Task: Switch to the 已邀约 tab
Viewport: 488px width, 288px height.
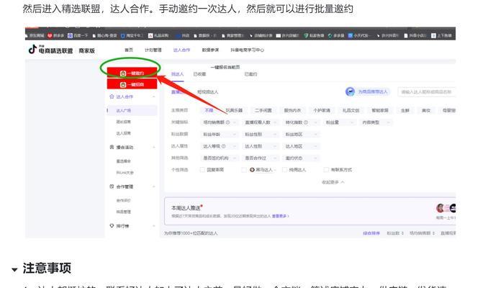Action: click(x=250, y=74)
